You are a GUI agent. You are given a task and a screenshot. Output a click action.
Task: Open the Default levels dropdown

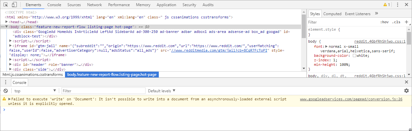pos(162,91)
